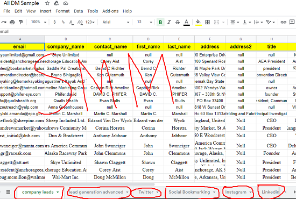Open vertical align options
296x199 pixels.
(246, 22)
